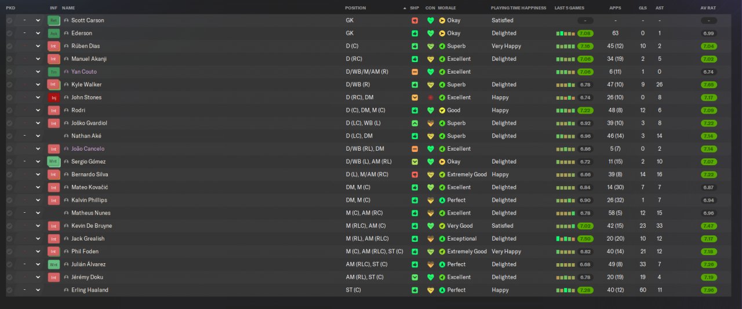742x309 pixels.
Task: Sort by Playing Time Happiness header
Action: tap(518, 8)
